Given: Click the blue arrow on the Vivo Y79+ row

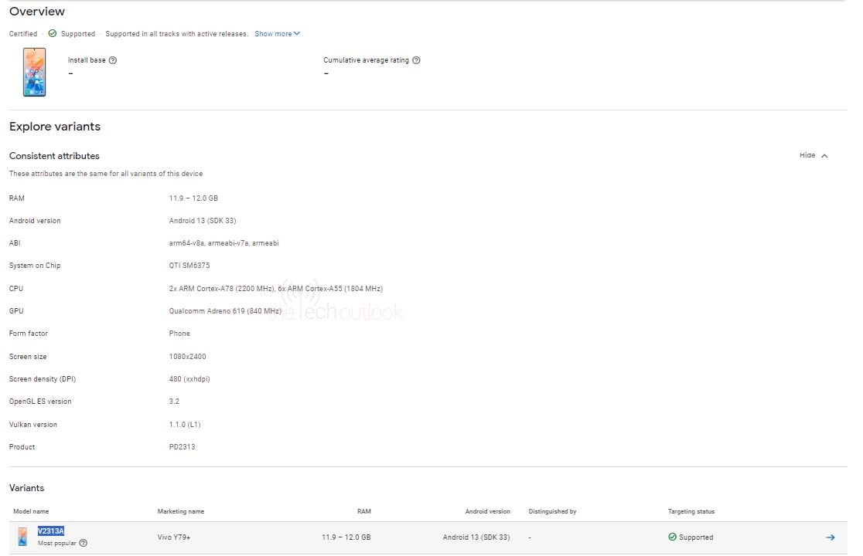Looking at the screenshot, I should (831, 537).
